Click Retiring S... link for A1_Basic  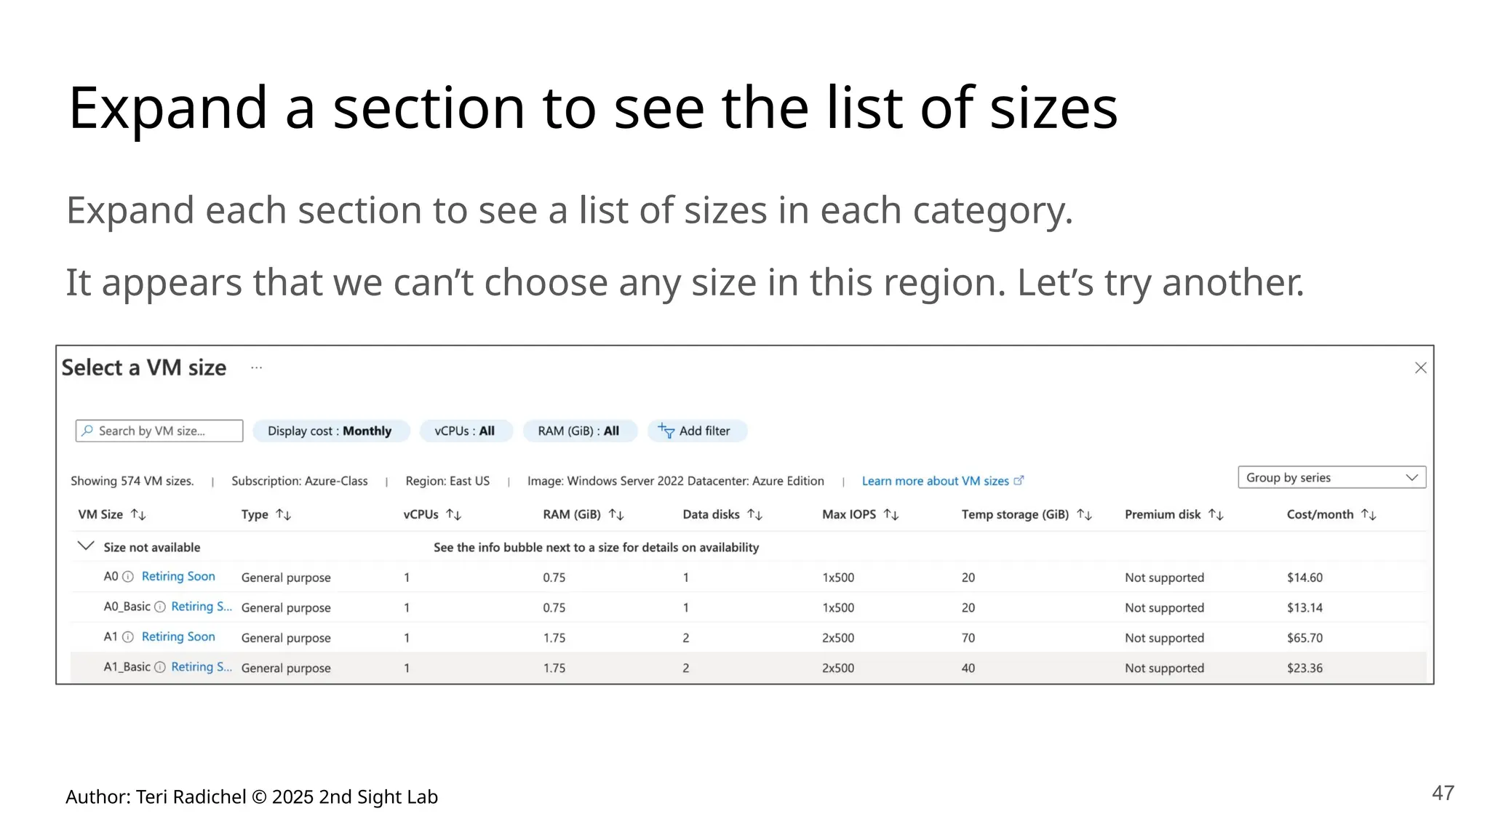coord(202,666)
